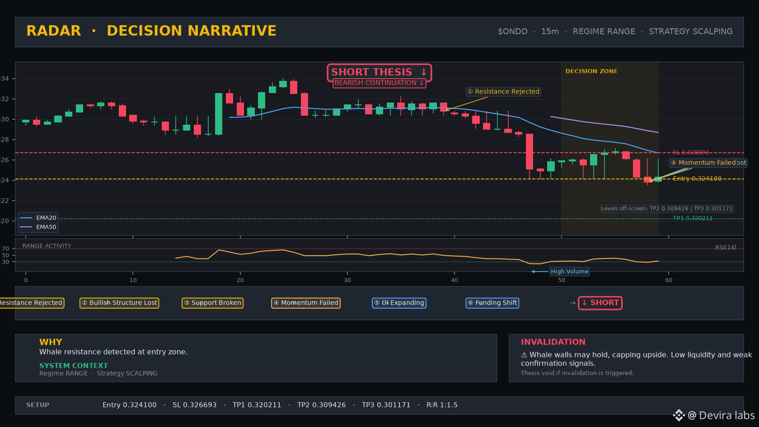The height and width of the screenshot is (427, 759).
Task: Click the $ONDO ticker in header
Action: pyautogui.click(x=512, y=32)
